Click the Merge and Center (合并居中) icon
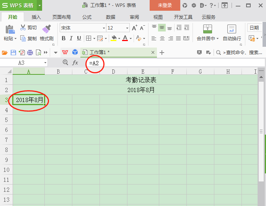 point(207,29)
